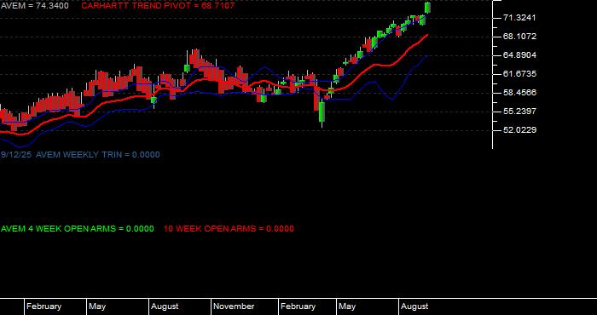
Task: Select the CARHARTT TREND PIVOT = 68.7107 label
Action: click(x=158, y=6)
